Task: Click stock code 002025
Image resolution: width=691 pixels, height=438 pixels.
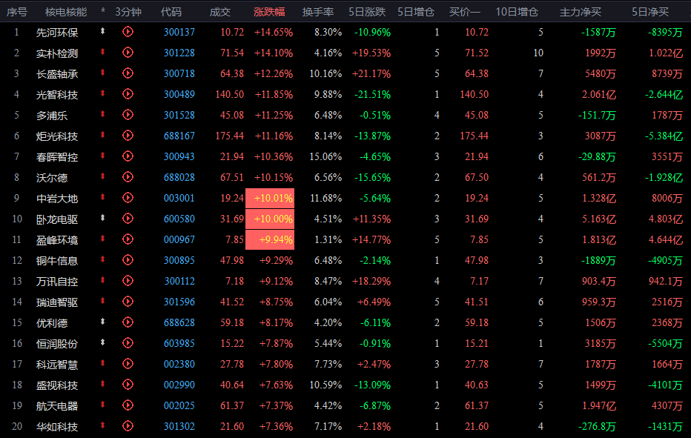Action: pyautogui.click(x=179, y=405)
